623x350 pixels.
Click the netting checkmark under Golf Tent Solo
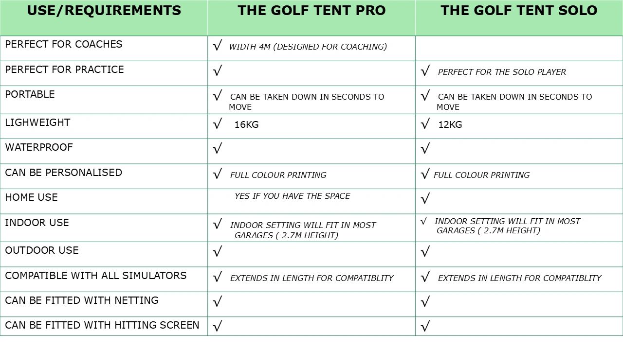425,302
